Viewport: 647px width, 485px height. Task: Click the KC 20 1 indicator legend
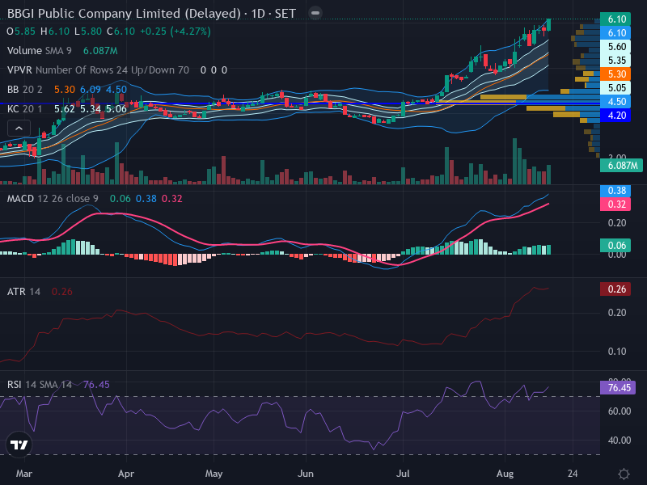(x=25, y=109)
